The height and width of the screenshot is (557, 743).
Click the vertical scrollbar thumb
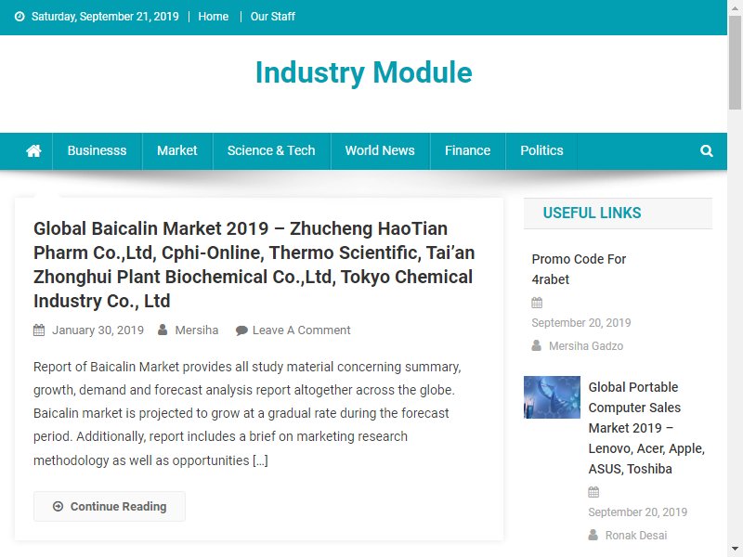735,63
